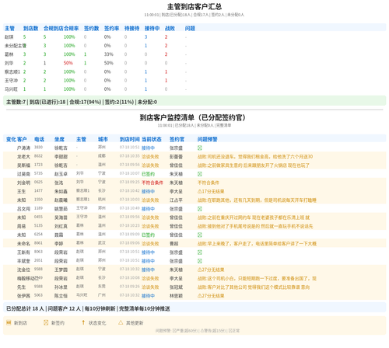Click 已签约 status in 过昊商 row
Screen dimensions: 389x348
click(148, 174)
